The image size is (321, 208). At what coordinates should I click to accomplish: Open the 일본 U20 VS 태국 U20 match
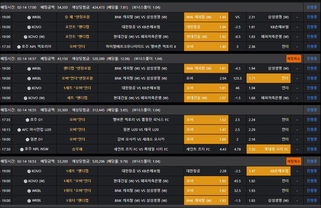[x=141, y=130]
